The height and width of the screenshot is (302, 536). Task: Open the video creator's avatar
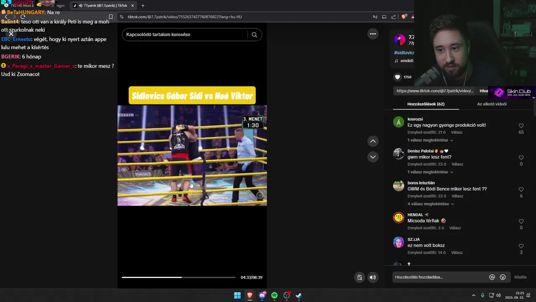click(399, 40)
